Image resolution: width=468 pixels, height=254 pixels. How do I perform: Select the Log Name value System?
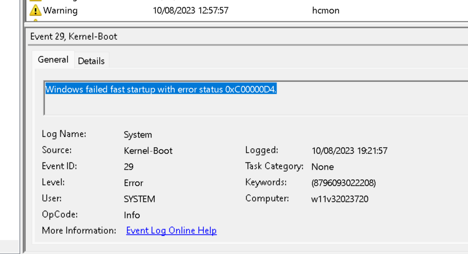[x=138, y=134]
